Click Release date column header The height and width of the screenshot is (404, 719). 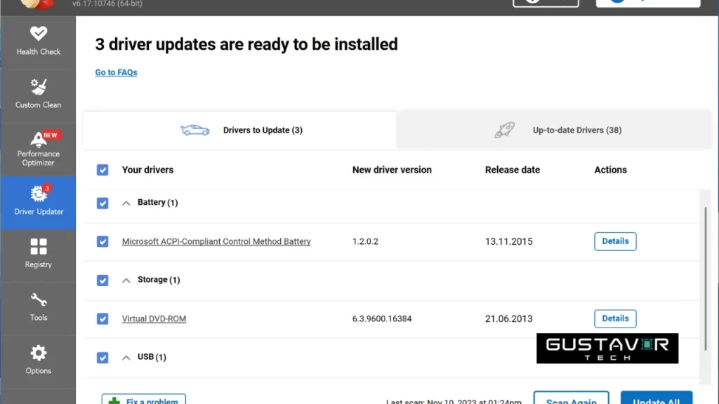coord(513,170)
